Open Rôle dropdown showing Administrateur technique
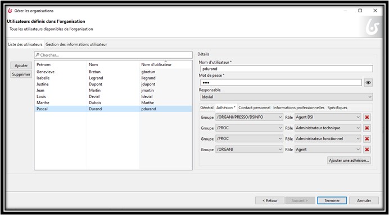389x215 pixels. coord(328,128)
